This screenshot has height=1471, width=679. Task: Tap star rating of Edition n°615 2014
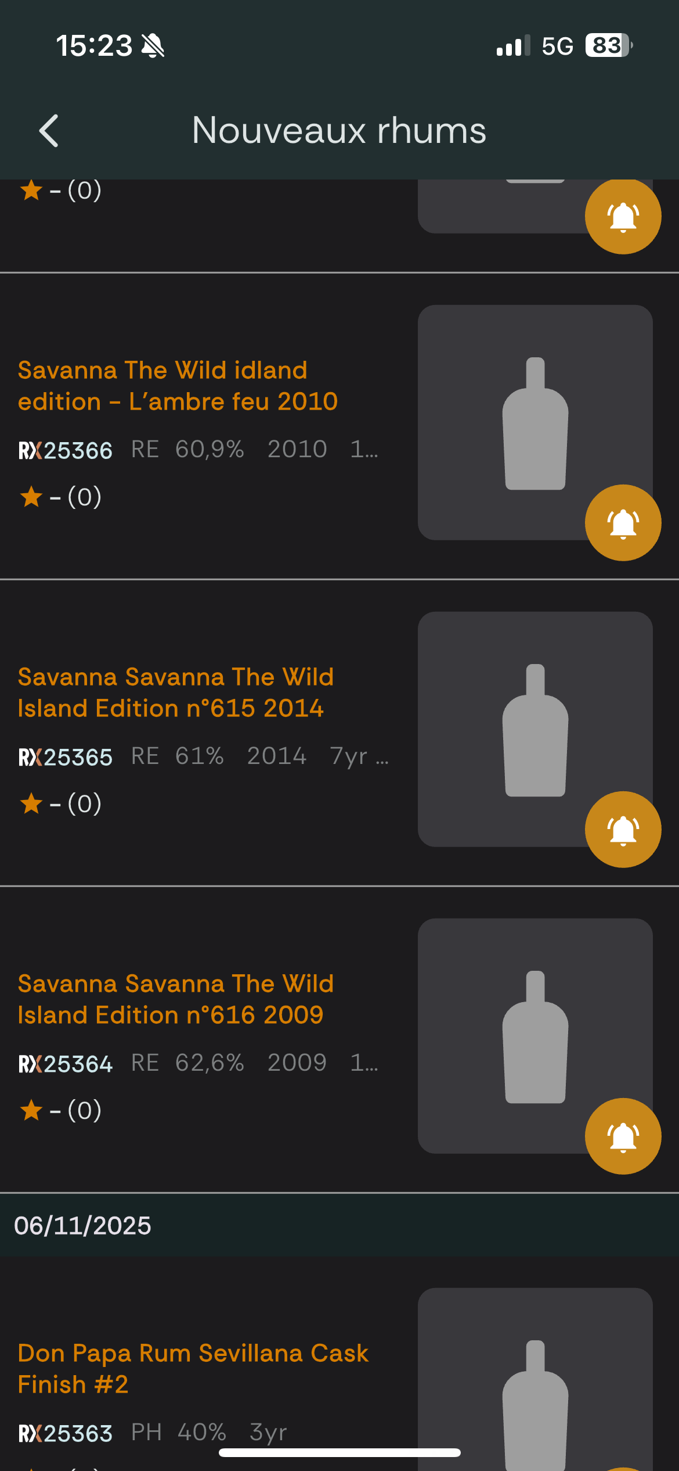pyautogui.click(x=60, y=804)
